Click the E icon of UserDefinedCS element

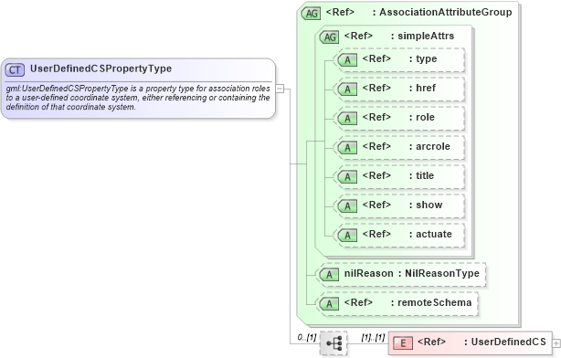coord(403,343)
